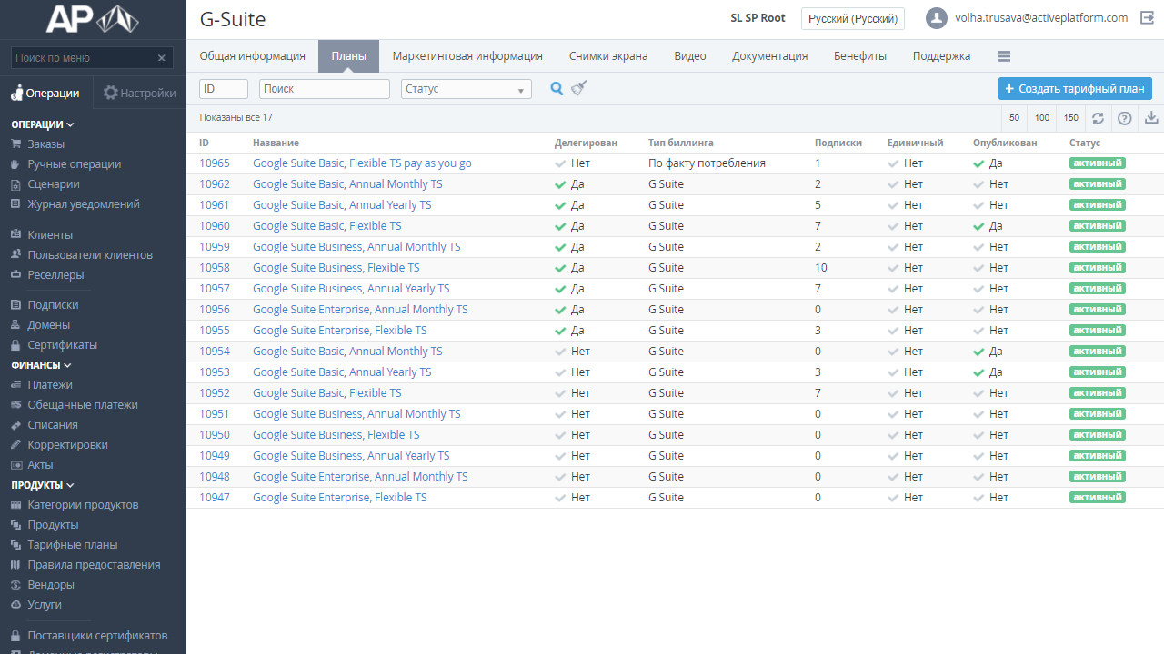Screen dimensions: 1164x654
Task: Show 100 rows per page
Action: tap(1042, 118)
